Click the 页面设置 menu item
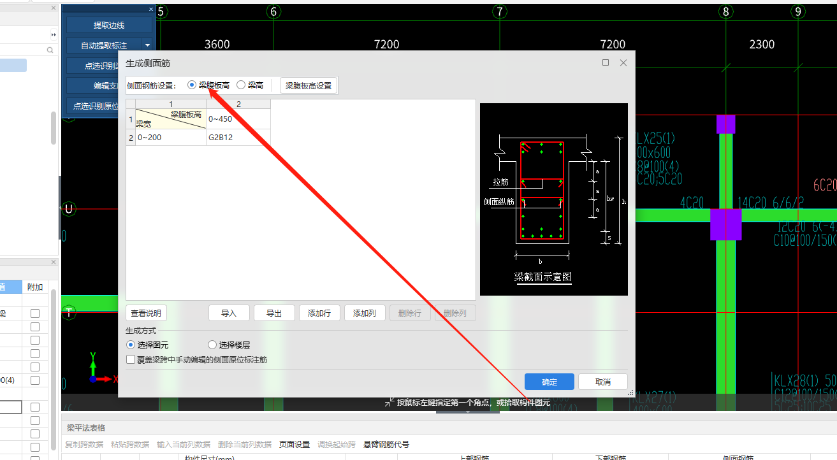The width and height of the screenshot is (837, 460). [x=295, y=444]
